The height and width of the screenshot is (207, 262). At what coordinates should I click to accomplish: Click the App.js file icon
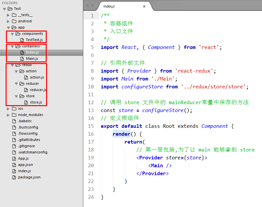pos(14,159)
